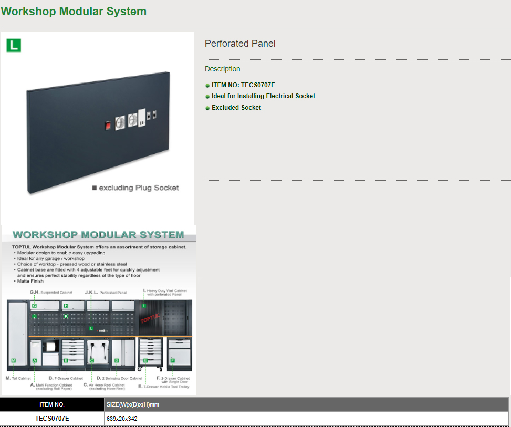The height and width of the screenshot is (427, 511).
Task: Click the green L badge above the product photo
Action: click(x=14, y=45)
